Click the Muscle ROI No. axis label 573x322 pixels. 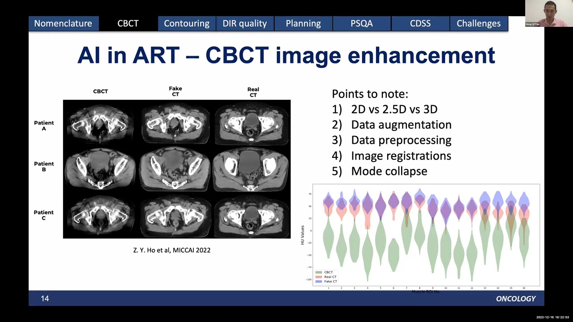[x=426, y=292]
